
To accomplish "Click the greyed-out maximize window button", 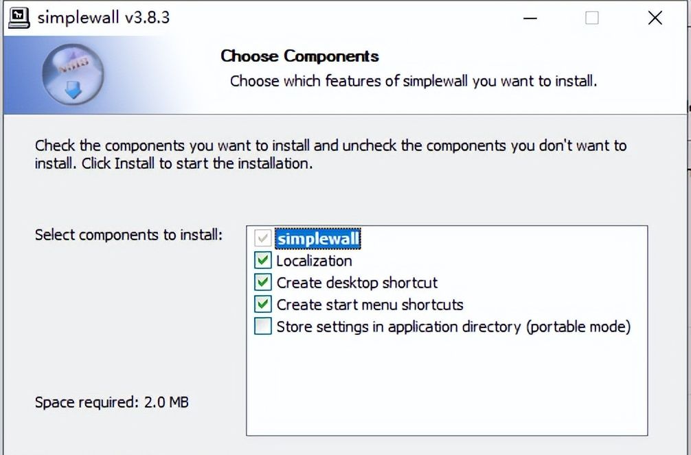I will click(x=591, y=18).
